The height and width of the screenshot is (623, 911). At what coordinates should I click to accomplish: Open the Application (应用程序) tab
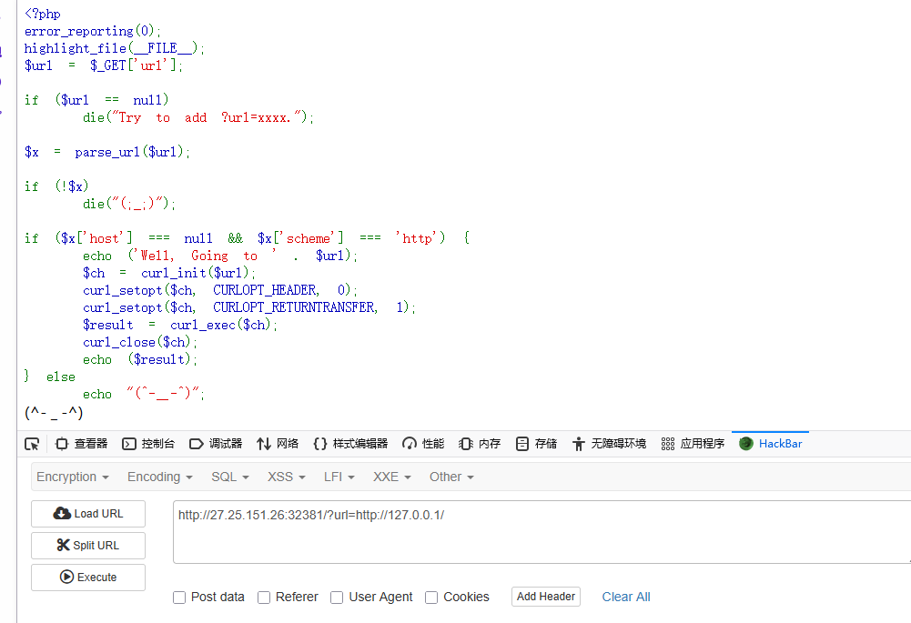[693, 444]
